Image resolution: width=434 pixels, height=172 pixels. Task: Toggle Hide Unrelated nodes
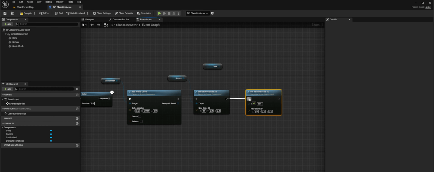(x=76, y=13)
